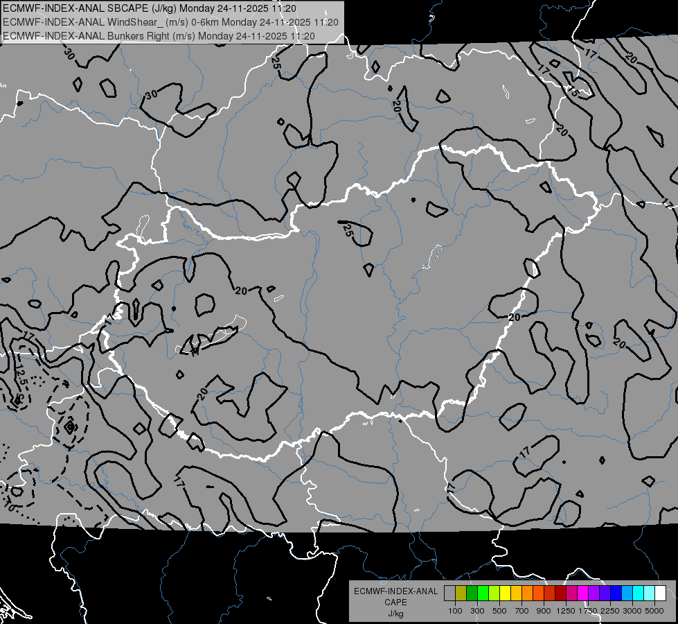The width and height of the screenshot is (678, 624).
Task: Click the legend value 100
Action: click(455, 611)
